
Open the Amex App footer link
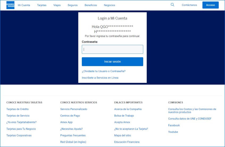point(66,122)
